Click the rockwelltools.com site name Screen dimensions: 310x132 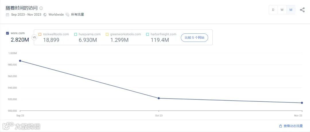click(56, 34)
